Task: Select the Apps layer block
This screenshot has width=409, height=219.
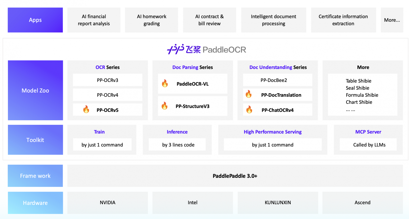Action: tap(35, 20)
